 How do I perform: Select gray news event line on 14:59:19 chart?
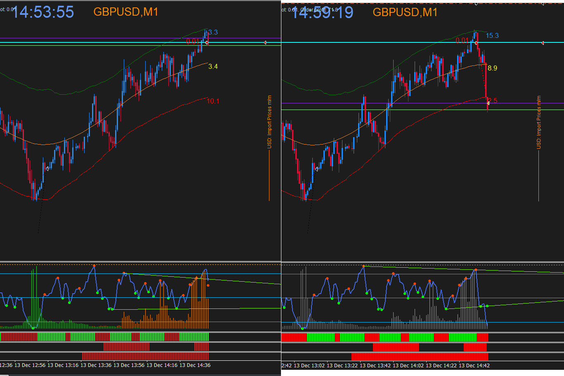538,176
